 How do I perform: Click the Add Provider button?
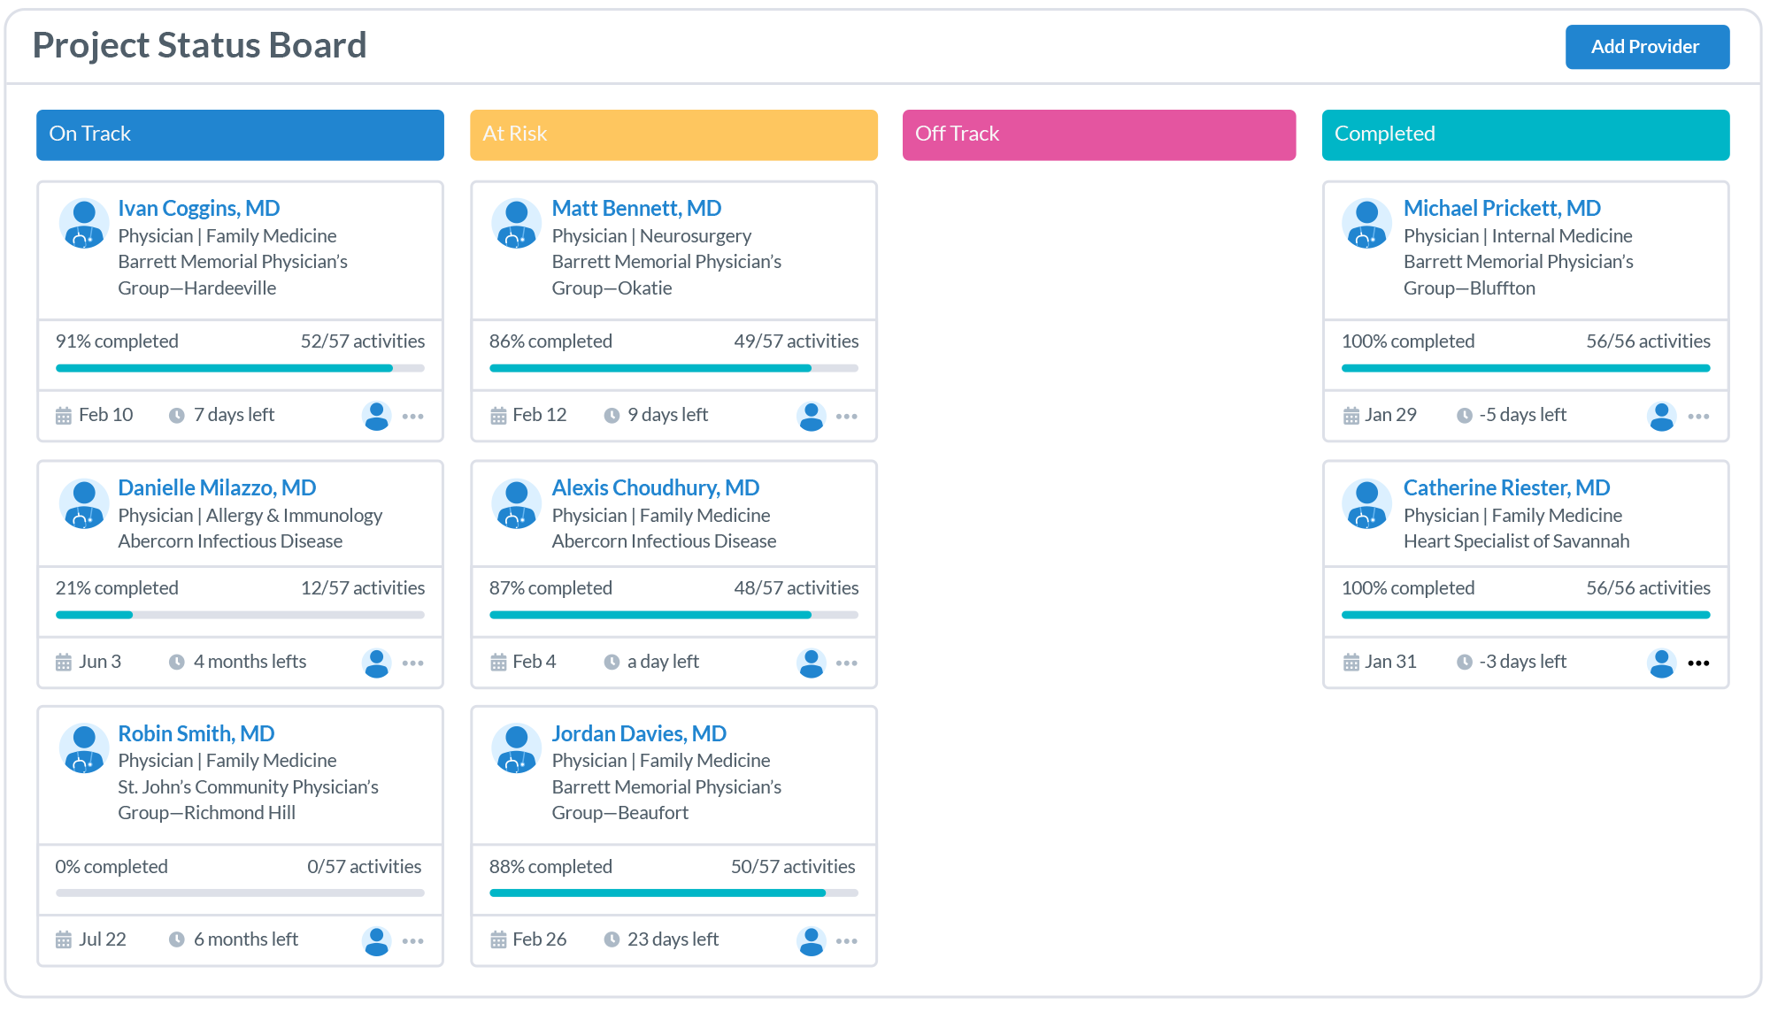[x=1647, y=47]
